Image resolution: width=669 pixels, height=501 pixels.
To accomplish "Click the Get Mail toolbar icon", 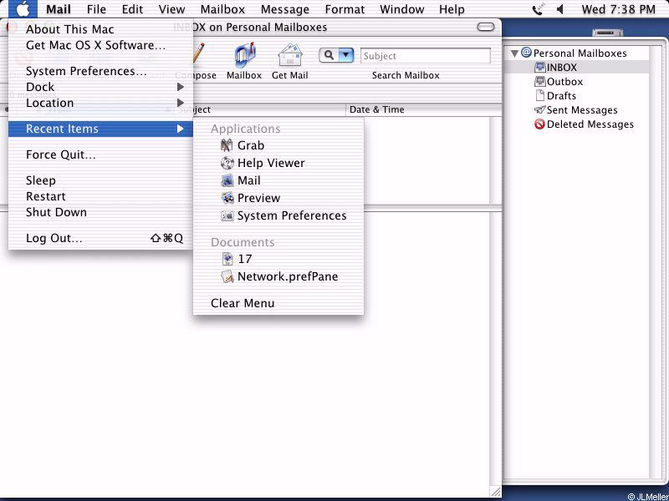I will click(290, 55).
